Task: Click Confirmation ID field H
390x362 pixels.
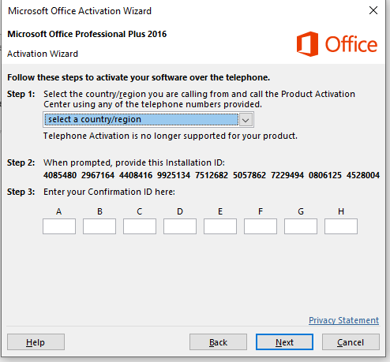Action: pyautogui.click(x=341, y=226)
